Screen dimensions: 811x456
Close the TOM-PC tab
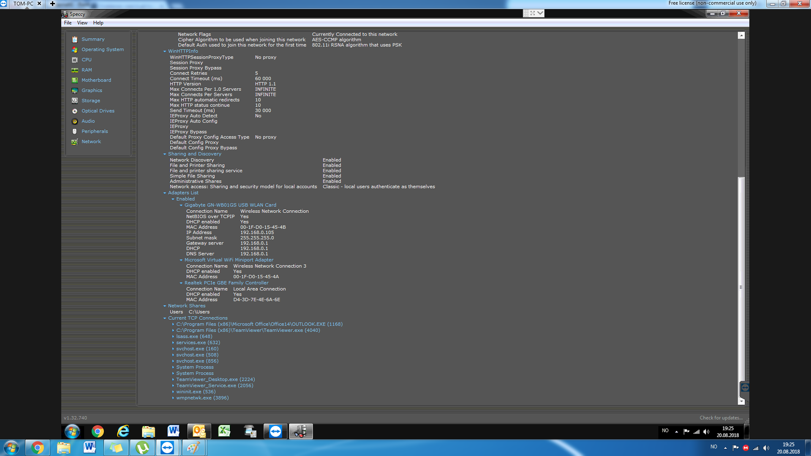(x=39, y=3)
